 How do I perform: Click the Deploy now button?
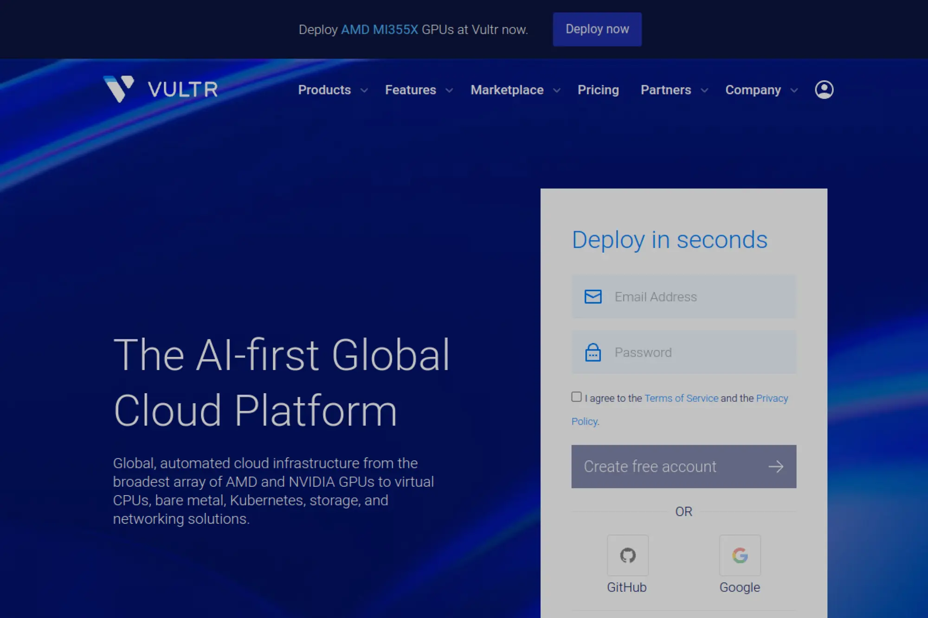click(x=597, y=29)
